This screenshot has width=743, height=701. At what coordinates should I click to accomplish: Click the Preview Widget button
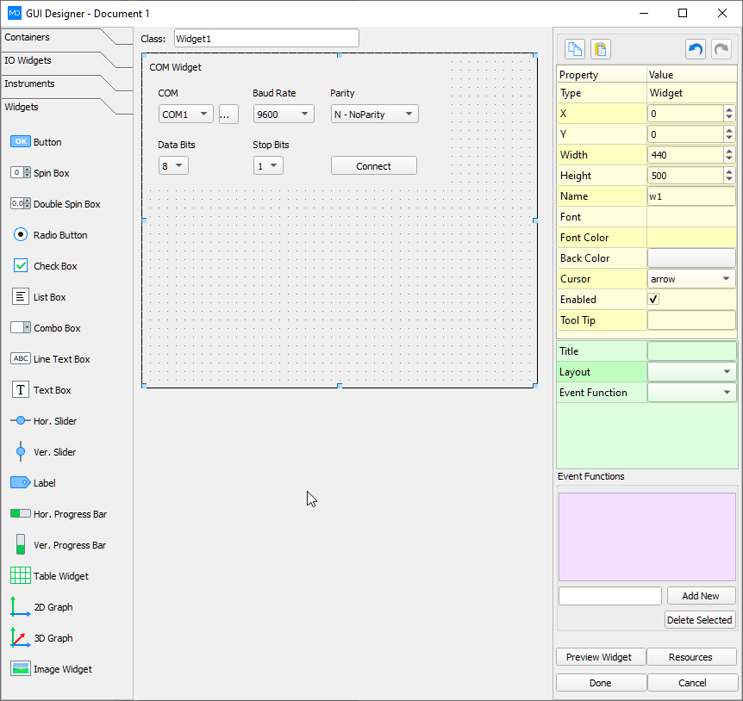point(600,656)
